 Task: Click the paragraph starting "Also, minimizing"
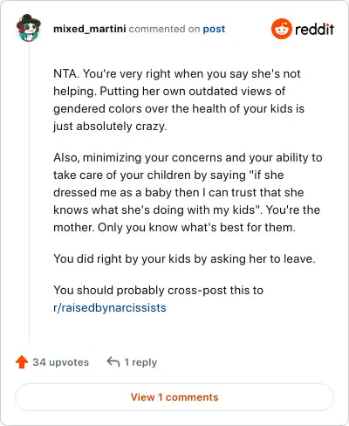pos(188,192)
